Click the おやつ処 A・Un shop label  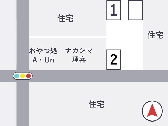click(43, 55)
